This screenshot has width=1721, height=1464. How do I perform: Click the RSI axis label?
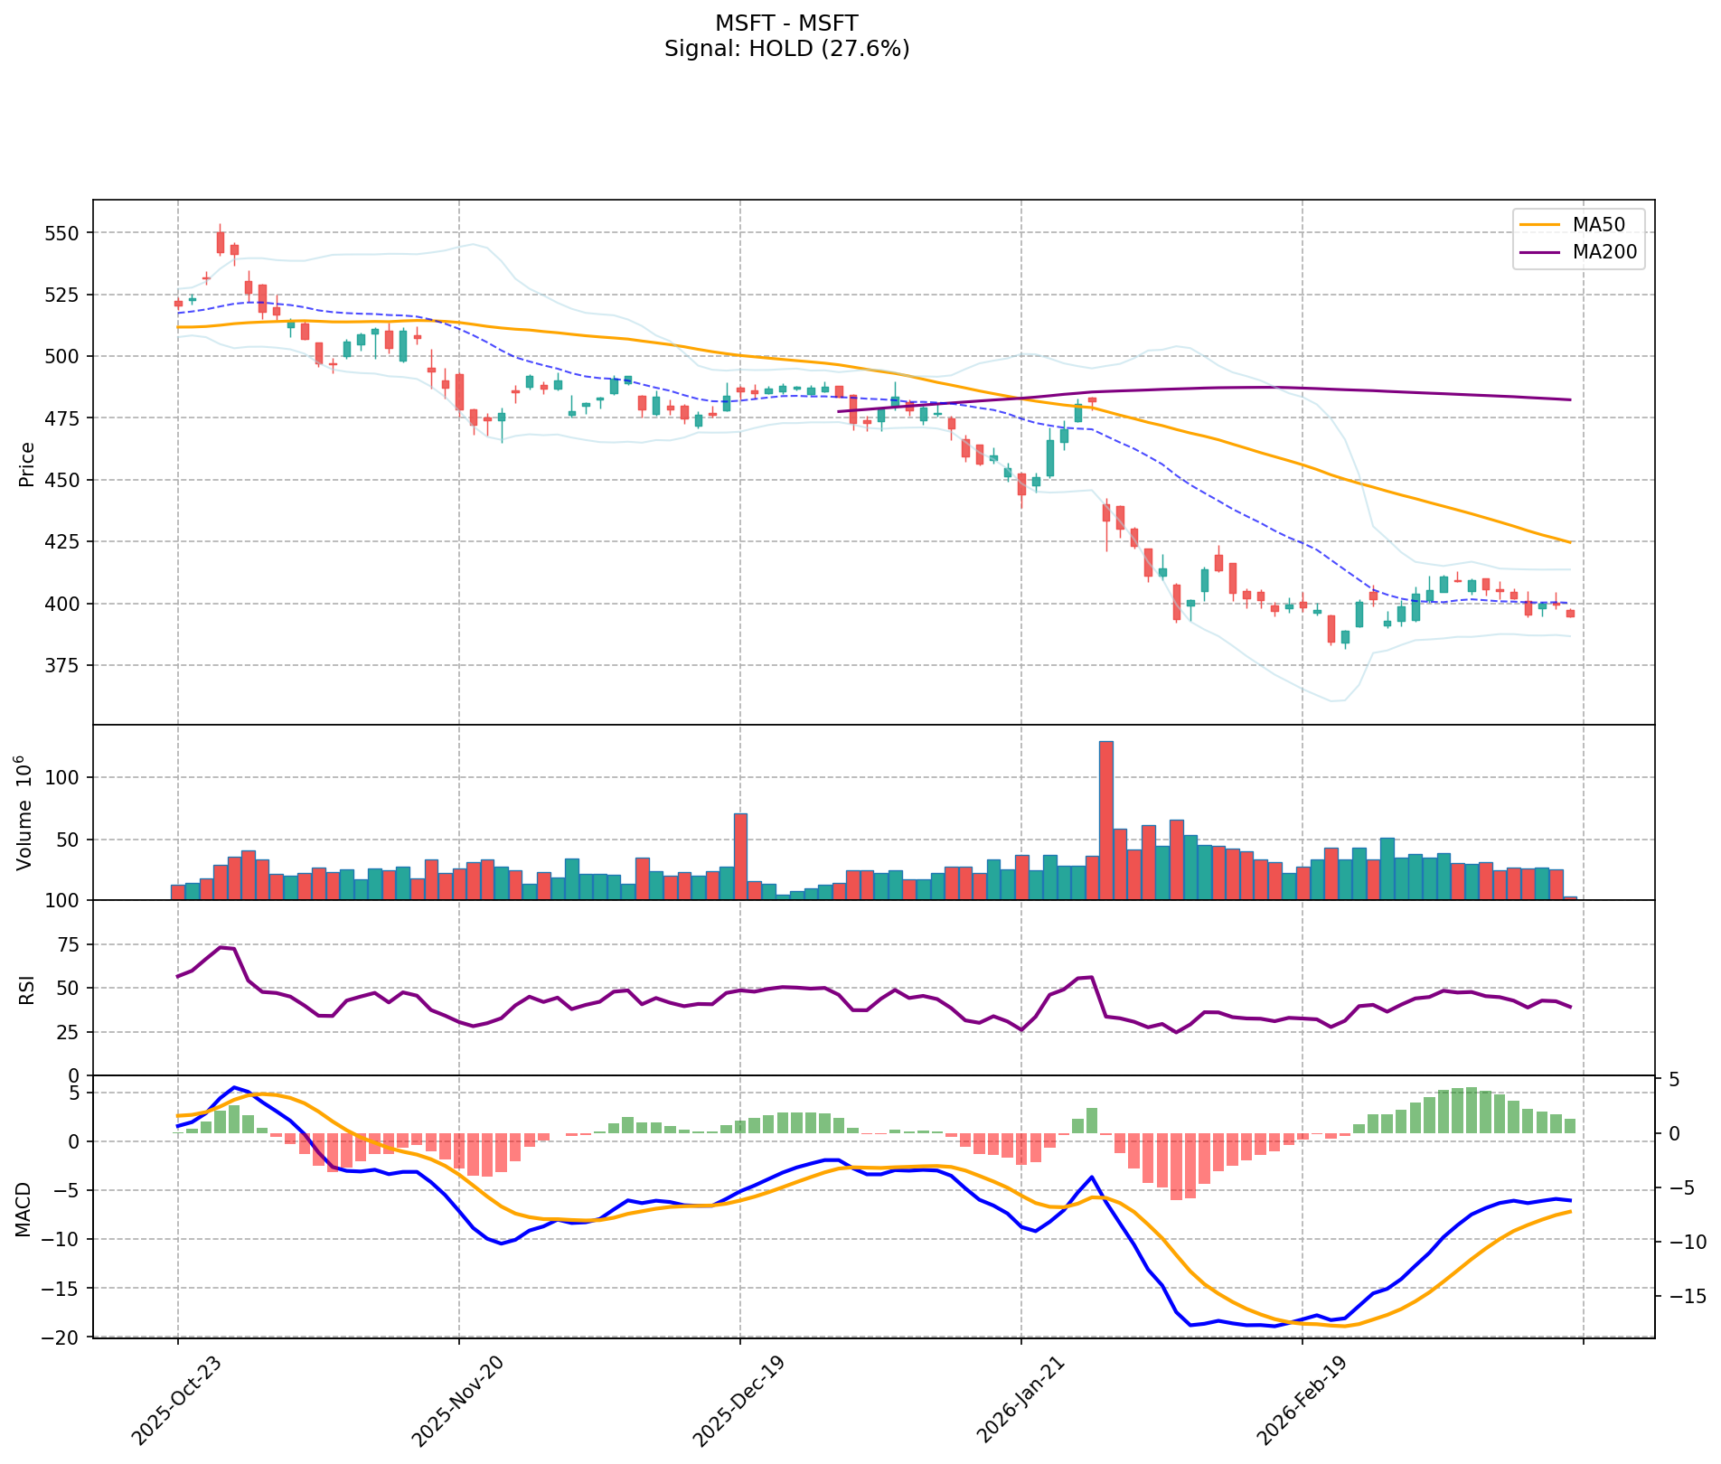pyautogui.click(x=26, y=989)
